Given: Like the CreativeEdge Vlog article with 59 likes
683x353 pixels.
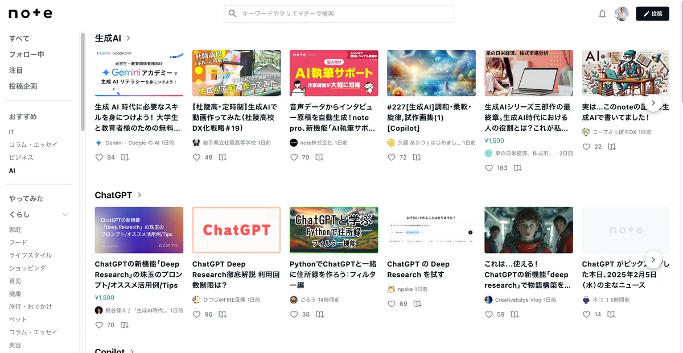Looking at the screenshot, I should (x=489, y=314).
